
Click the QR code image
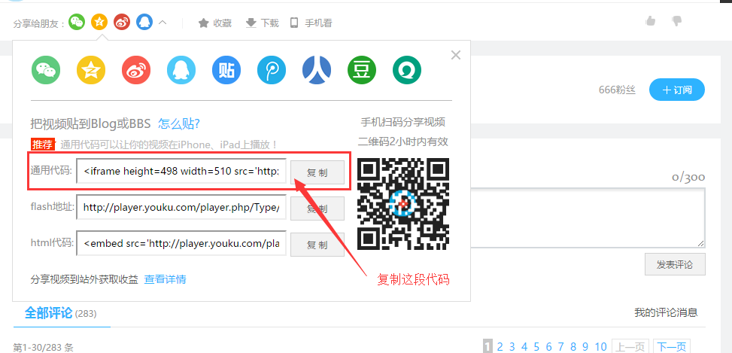[x=403, y=203]
